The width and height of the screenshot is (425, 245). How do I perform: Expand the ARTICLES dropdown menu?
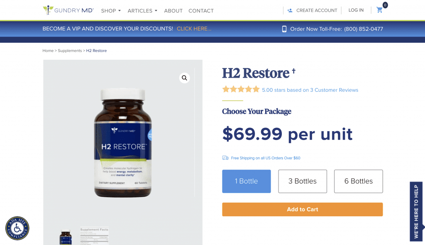(x=142, y=11)
